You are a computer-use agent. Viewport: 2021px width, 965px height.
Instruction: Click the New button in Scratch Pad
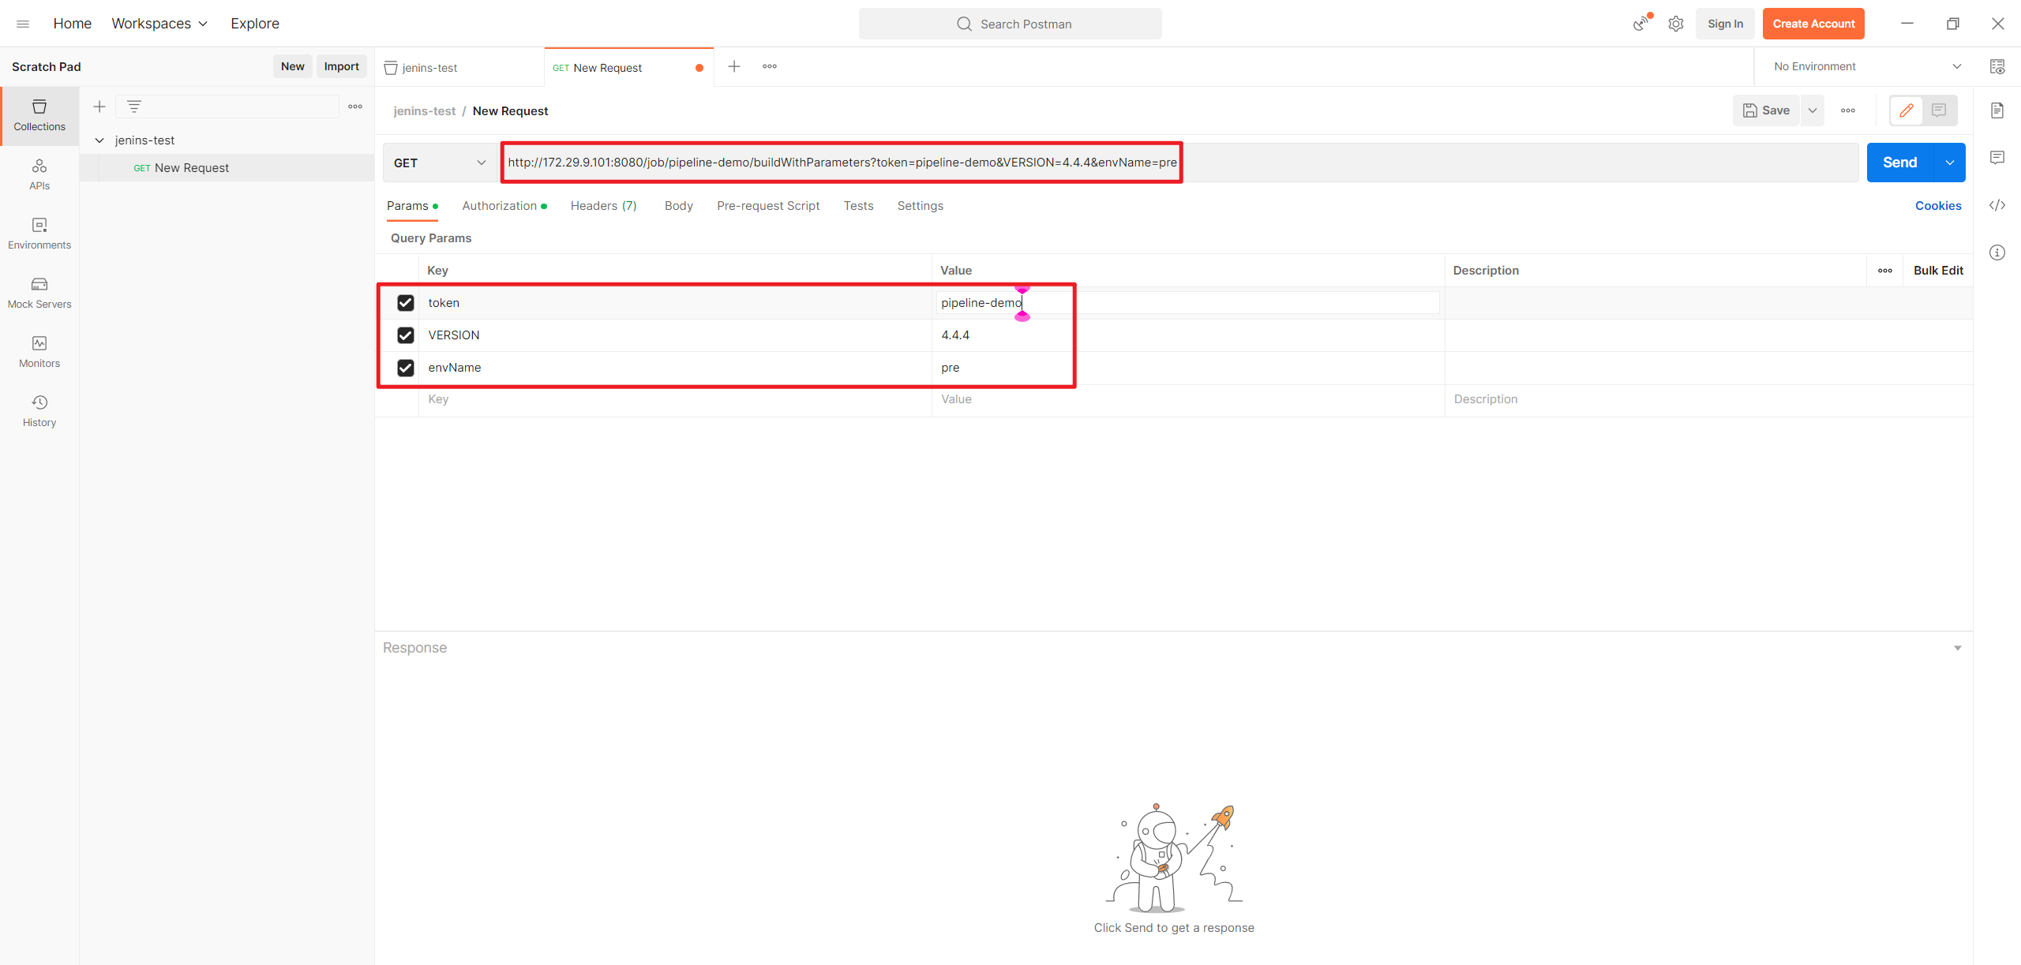(293, 66)
